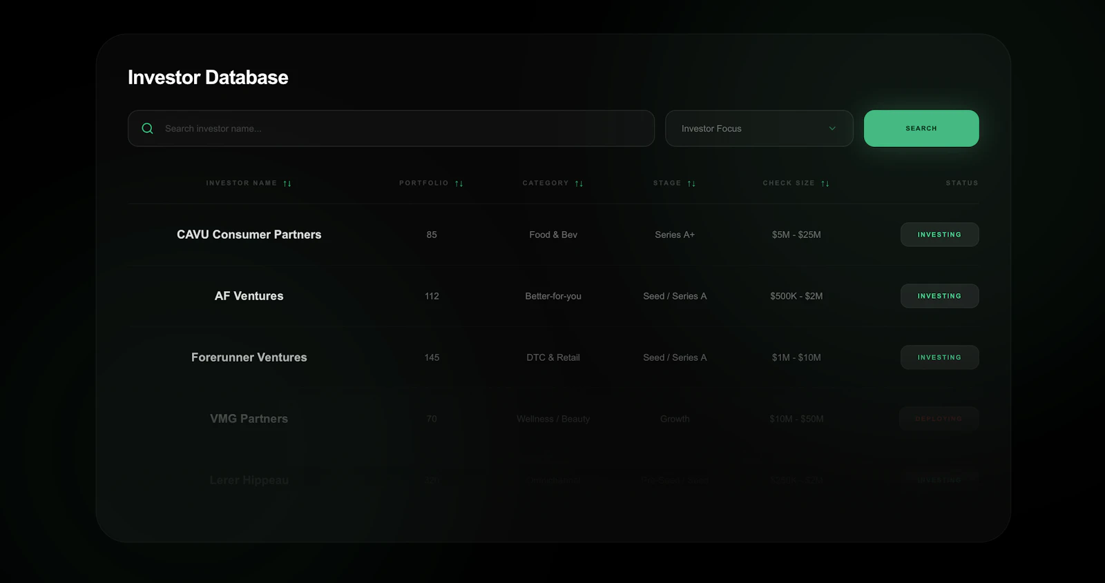1105x583 pixels.
Task: Click portfolio count 85
Action: (432, 235)
